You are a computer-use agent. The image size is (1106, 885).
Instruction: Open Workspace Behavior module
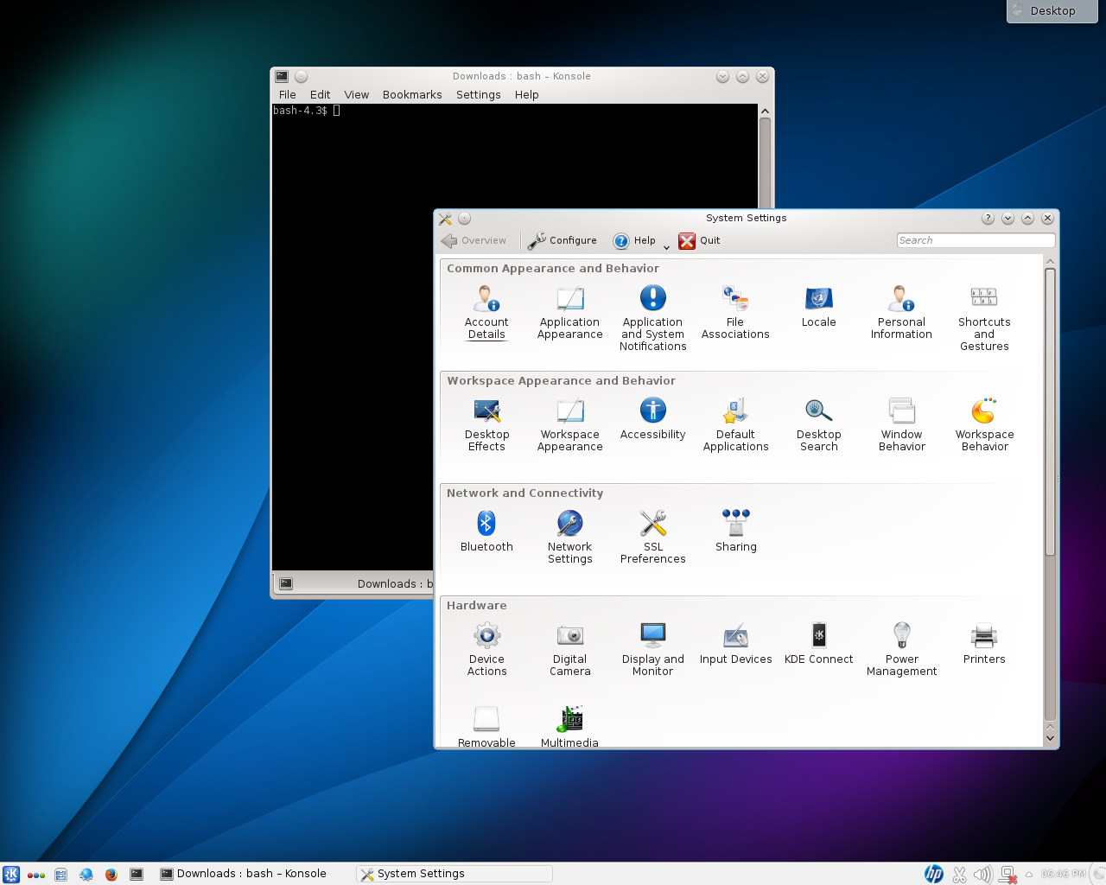[x=984, y=425]
